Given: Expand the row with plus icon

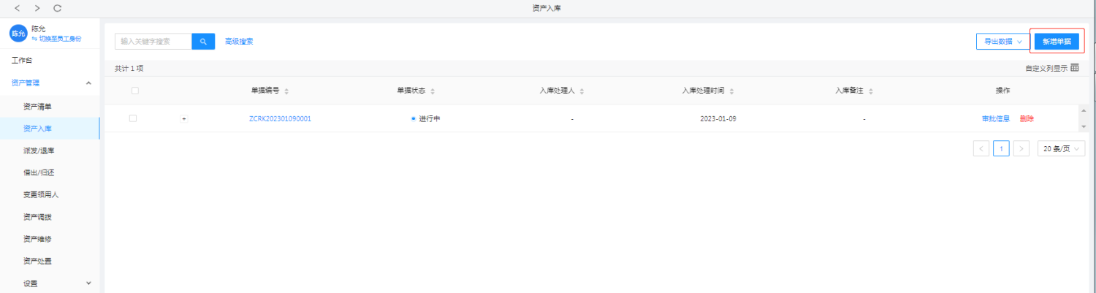Looking at the screenshot, I should [x=184, y=118].
